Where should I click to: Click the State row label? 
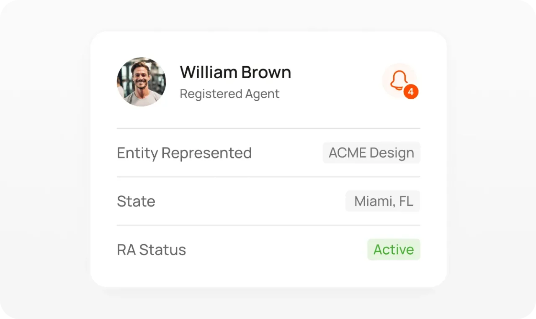pos(136,201)
